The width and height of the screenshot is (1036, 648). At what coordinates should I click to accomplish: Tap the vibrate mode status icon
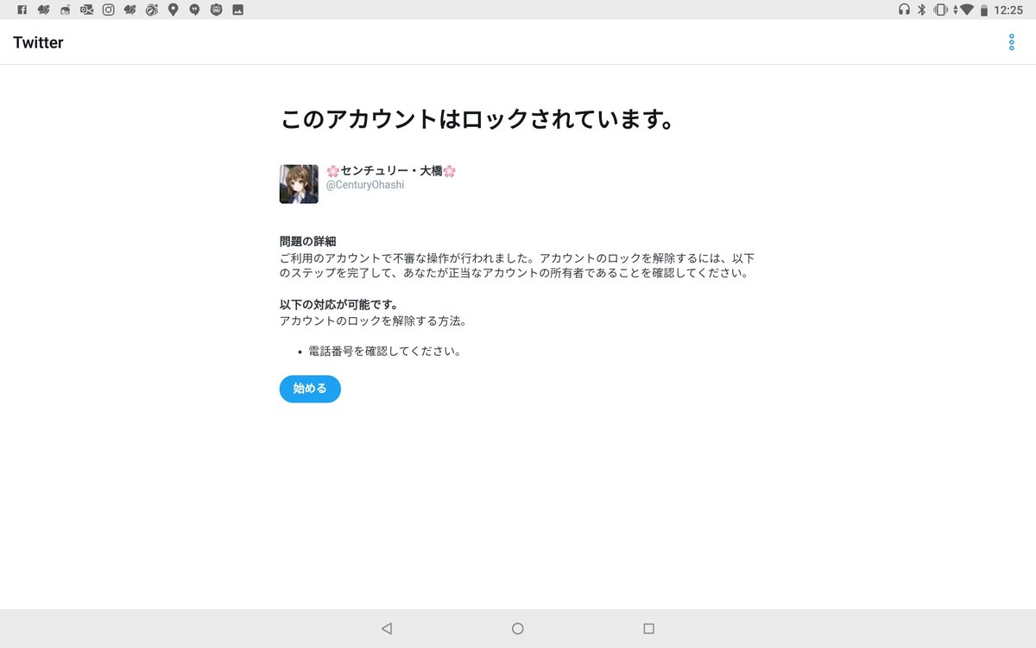940,10
